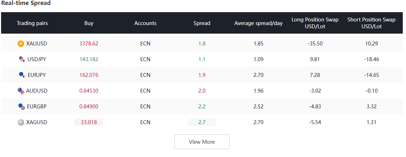Click the highlighted XAGUSD buy price 33.018
This screenshot has width=406, height=157.
89,122
